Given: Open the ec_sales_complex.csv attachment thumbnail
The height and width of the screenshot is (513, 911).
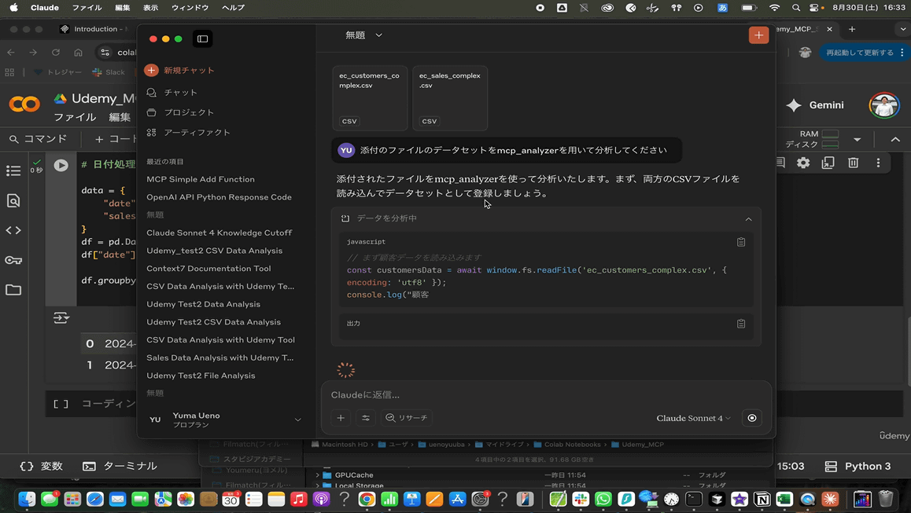Looking at the screenshot, I should 449,97.
